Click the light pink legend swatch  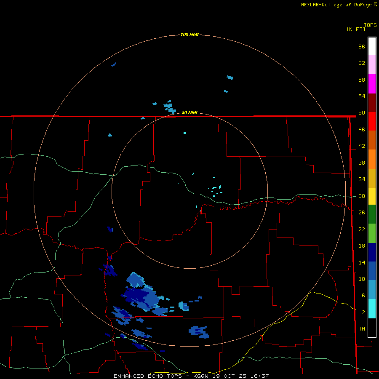coord(372,65)
